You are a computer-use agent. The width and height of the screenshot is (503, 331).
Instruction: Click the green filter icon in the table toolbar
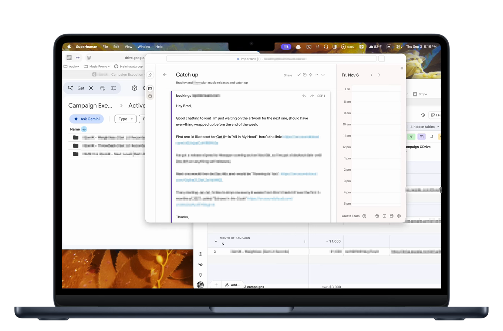[x=411, y=137]
